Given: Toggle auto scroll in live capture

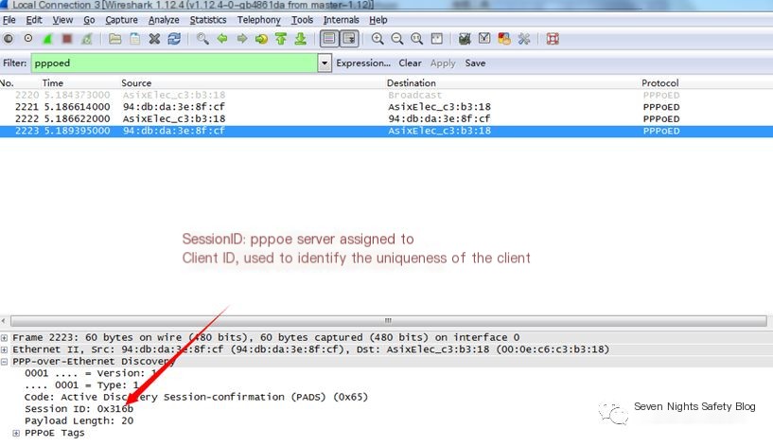Looking at the screenshot, I should [349, 39].
